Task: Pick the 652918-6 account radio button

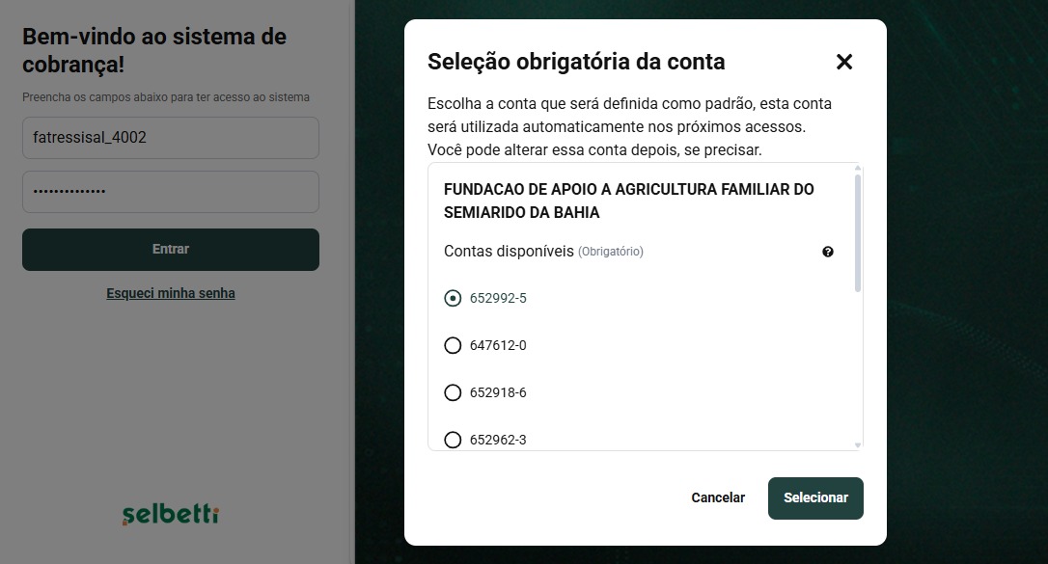Action: tap(453, 392)
